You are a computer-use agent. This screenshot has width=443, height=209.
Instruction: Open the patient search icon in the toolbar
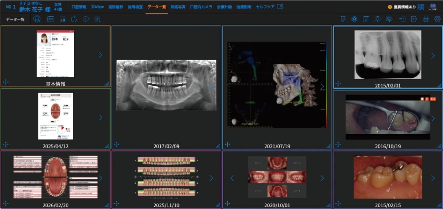[37, 19]
